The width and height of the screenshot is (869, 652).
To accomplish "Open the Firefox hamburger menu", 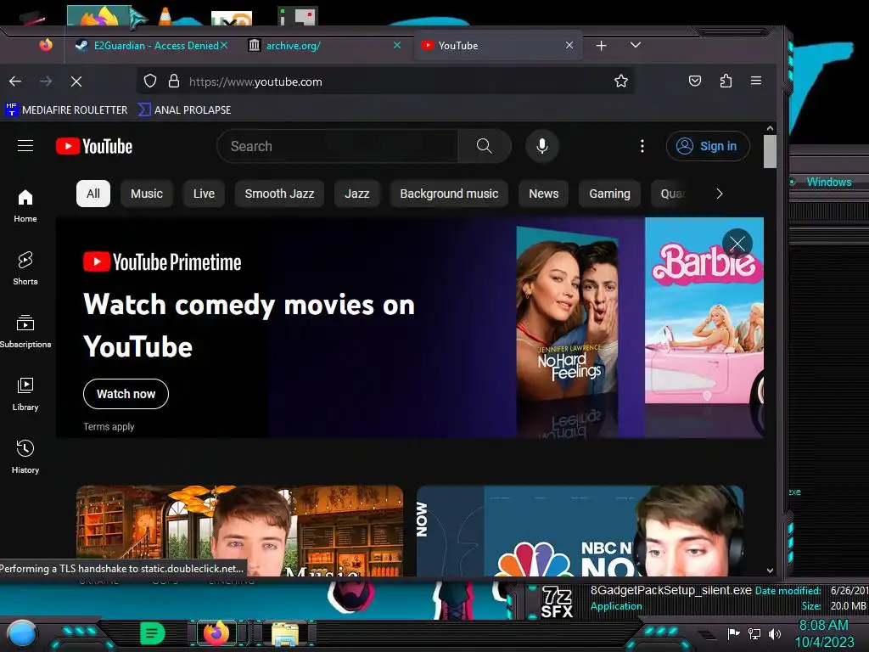I will point(756,81).
